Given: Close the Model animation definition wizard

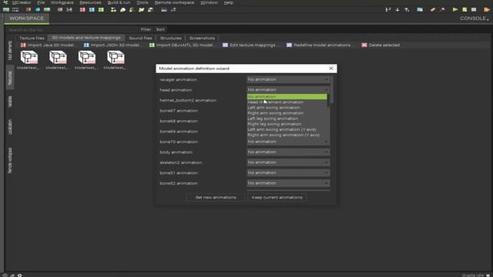Looking at the screenshot, I should click(x=331, y=68).
